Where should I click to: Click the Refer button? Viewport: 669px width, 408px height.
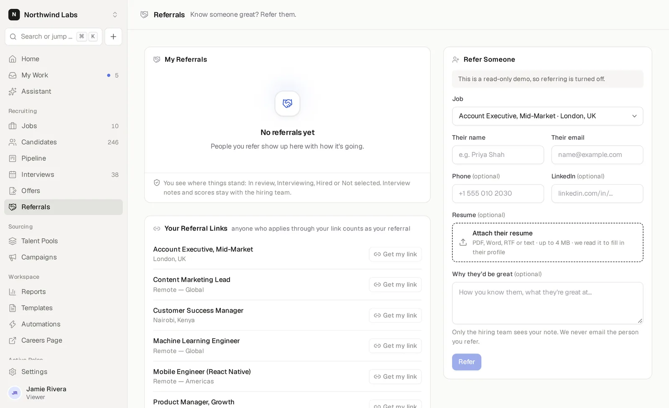coord(467,362)
